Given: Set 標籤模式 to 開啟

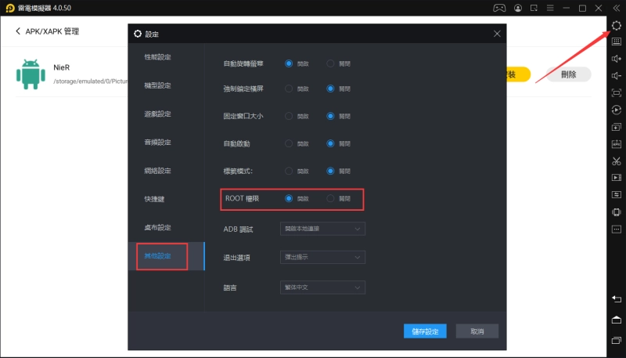Looking at the screenshot, I should (x=289, y=171).
